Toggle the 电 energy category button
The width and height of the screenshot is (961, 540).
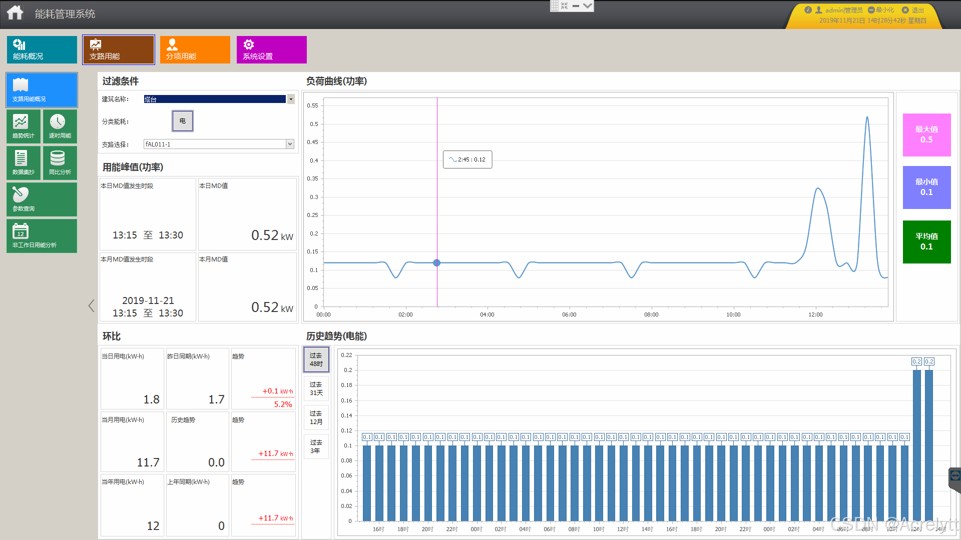pos(183,121)
